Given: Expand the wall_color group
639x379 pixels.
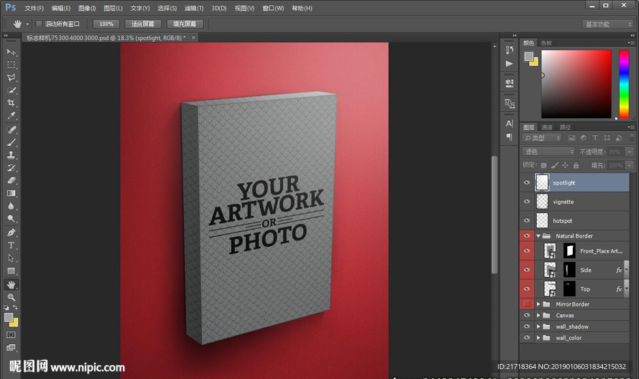Looking at the screenshot, I should point(539,337).
